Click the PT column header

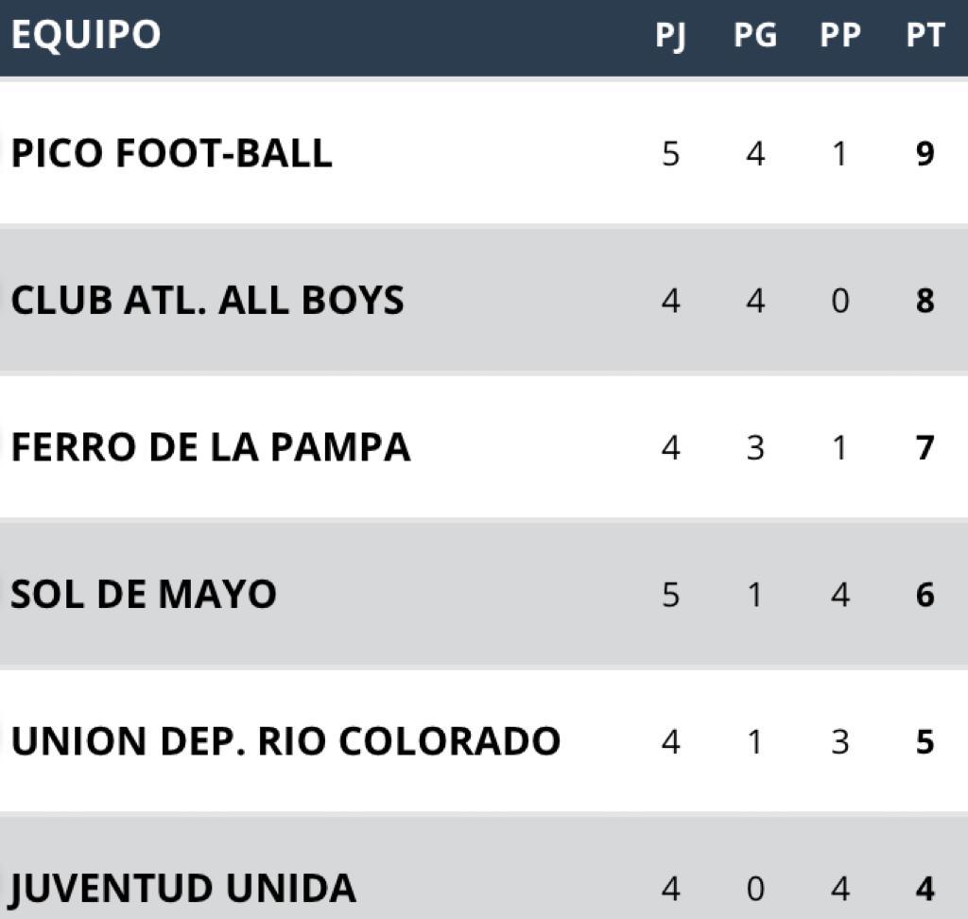925,35
